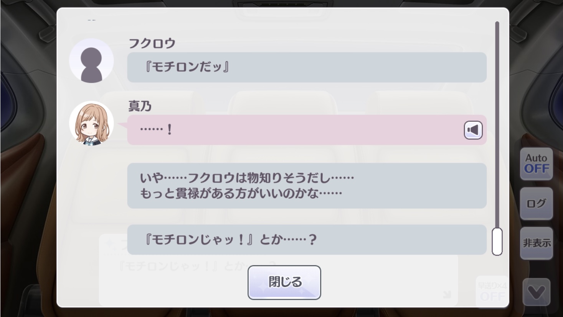
Task: Click the white log scrollbar thumb
Action: coord(497,242)
